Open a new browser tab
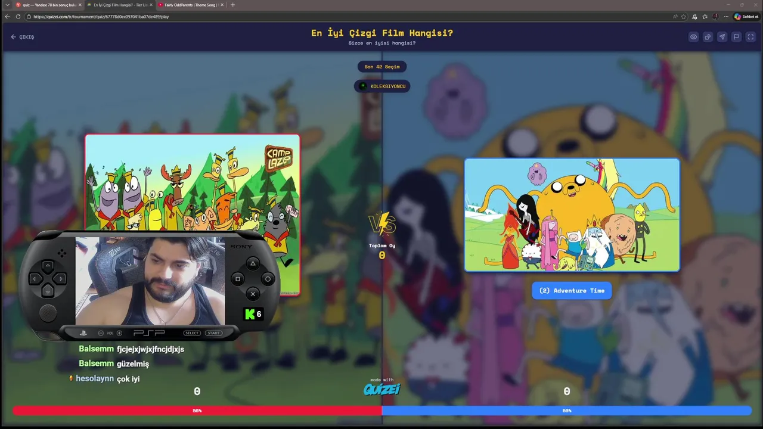The width and height of the screenshot is (763, 429). [x=232, y=5]
